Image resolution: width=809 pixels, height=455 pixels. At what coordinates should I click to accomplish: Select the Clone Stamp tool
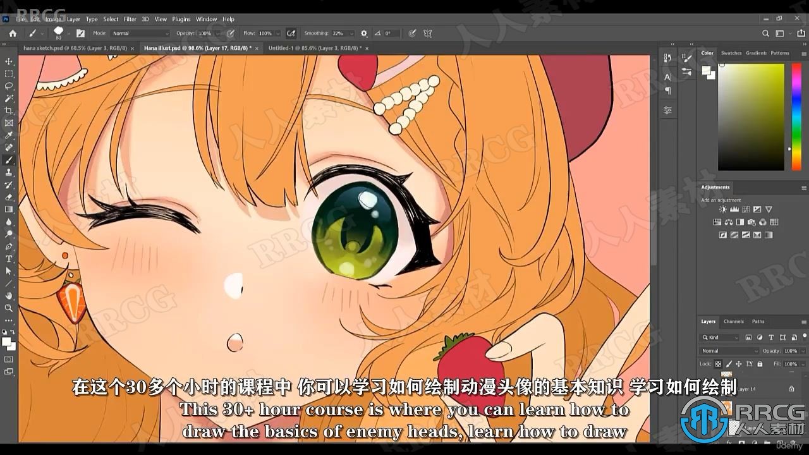(9, 172)
